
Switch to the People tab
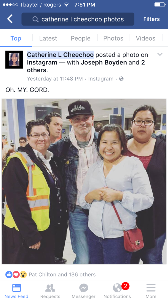click(x=81, y=38)
